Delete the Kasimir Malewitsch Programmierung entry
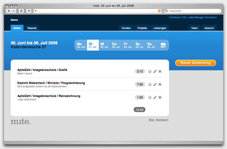227x149 pixels. [160, 85]
